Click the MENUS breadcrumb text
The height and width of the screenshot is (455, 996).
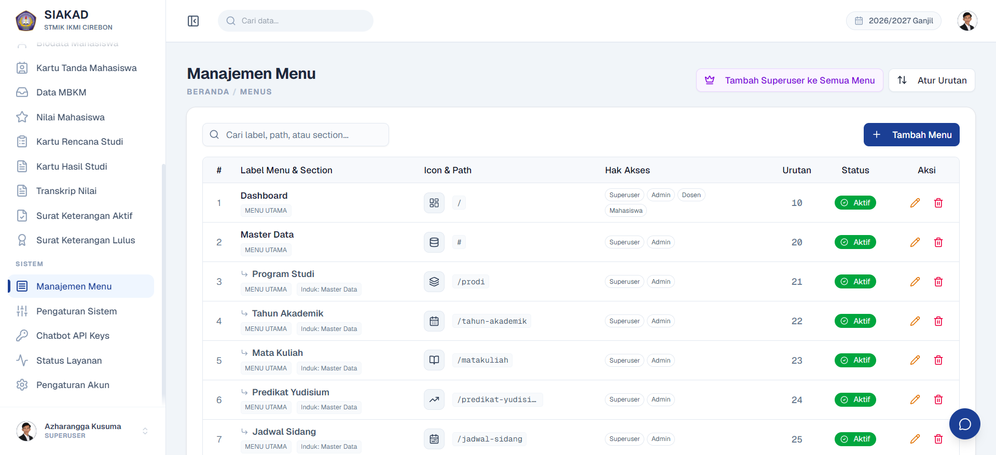click(x=256, y=92)
